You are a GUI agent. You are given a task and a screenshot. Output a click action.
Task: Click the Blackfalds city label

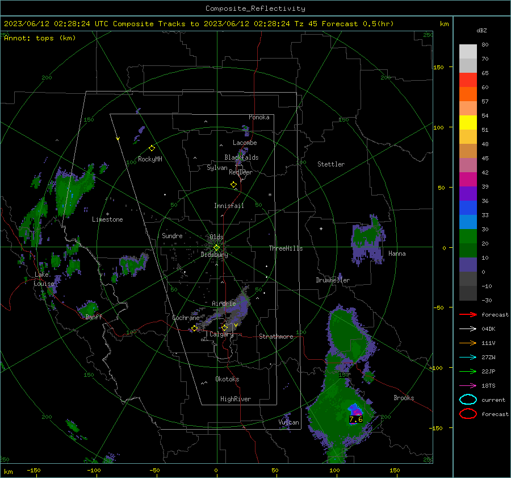[241, 157]
